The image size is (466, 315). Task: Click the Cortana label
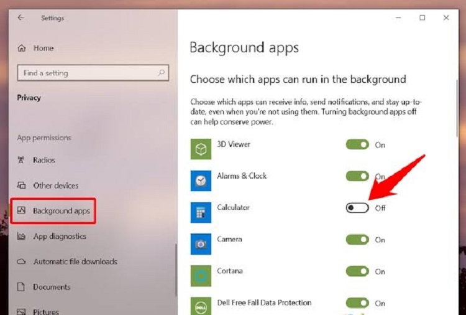point(230,271)
